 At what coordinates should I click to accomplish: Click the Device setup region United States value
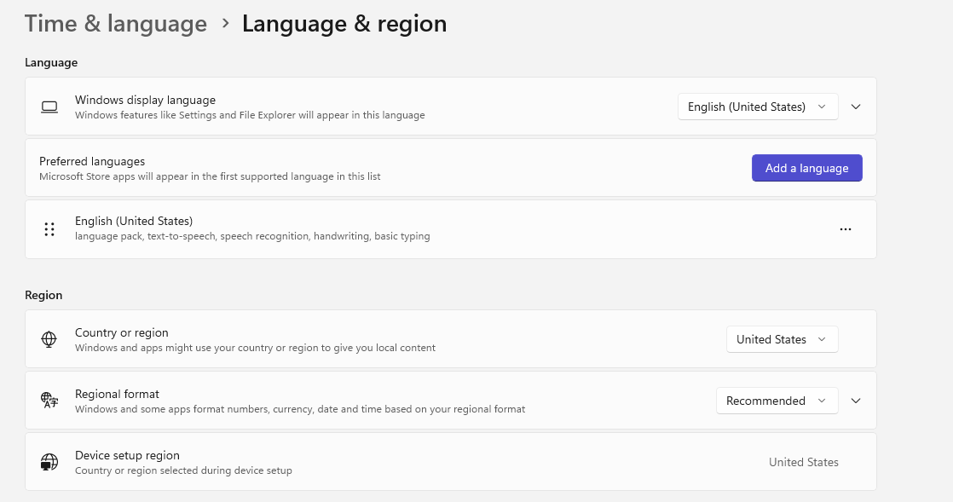(x=803, y=462)
